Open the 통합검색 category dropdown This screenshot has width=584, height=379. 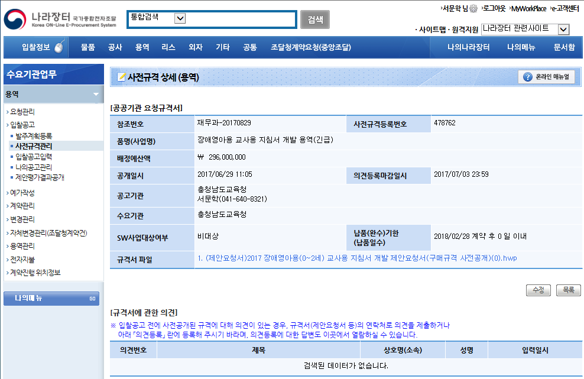point(180,18)
